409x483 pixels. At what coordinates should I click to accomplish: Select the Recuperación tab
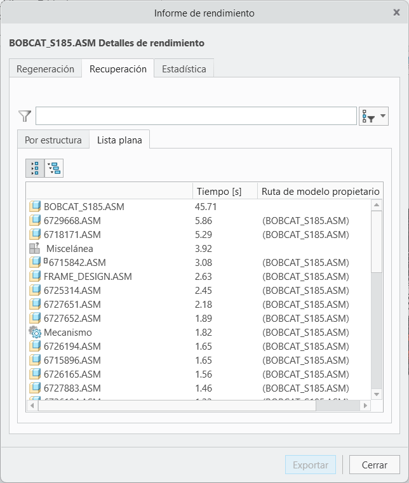click(118, 69)
